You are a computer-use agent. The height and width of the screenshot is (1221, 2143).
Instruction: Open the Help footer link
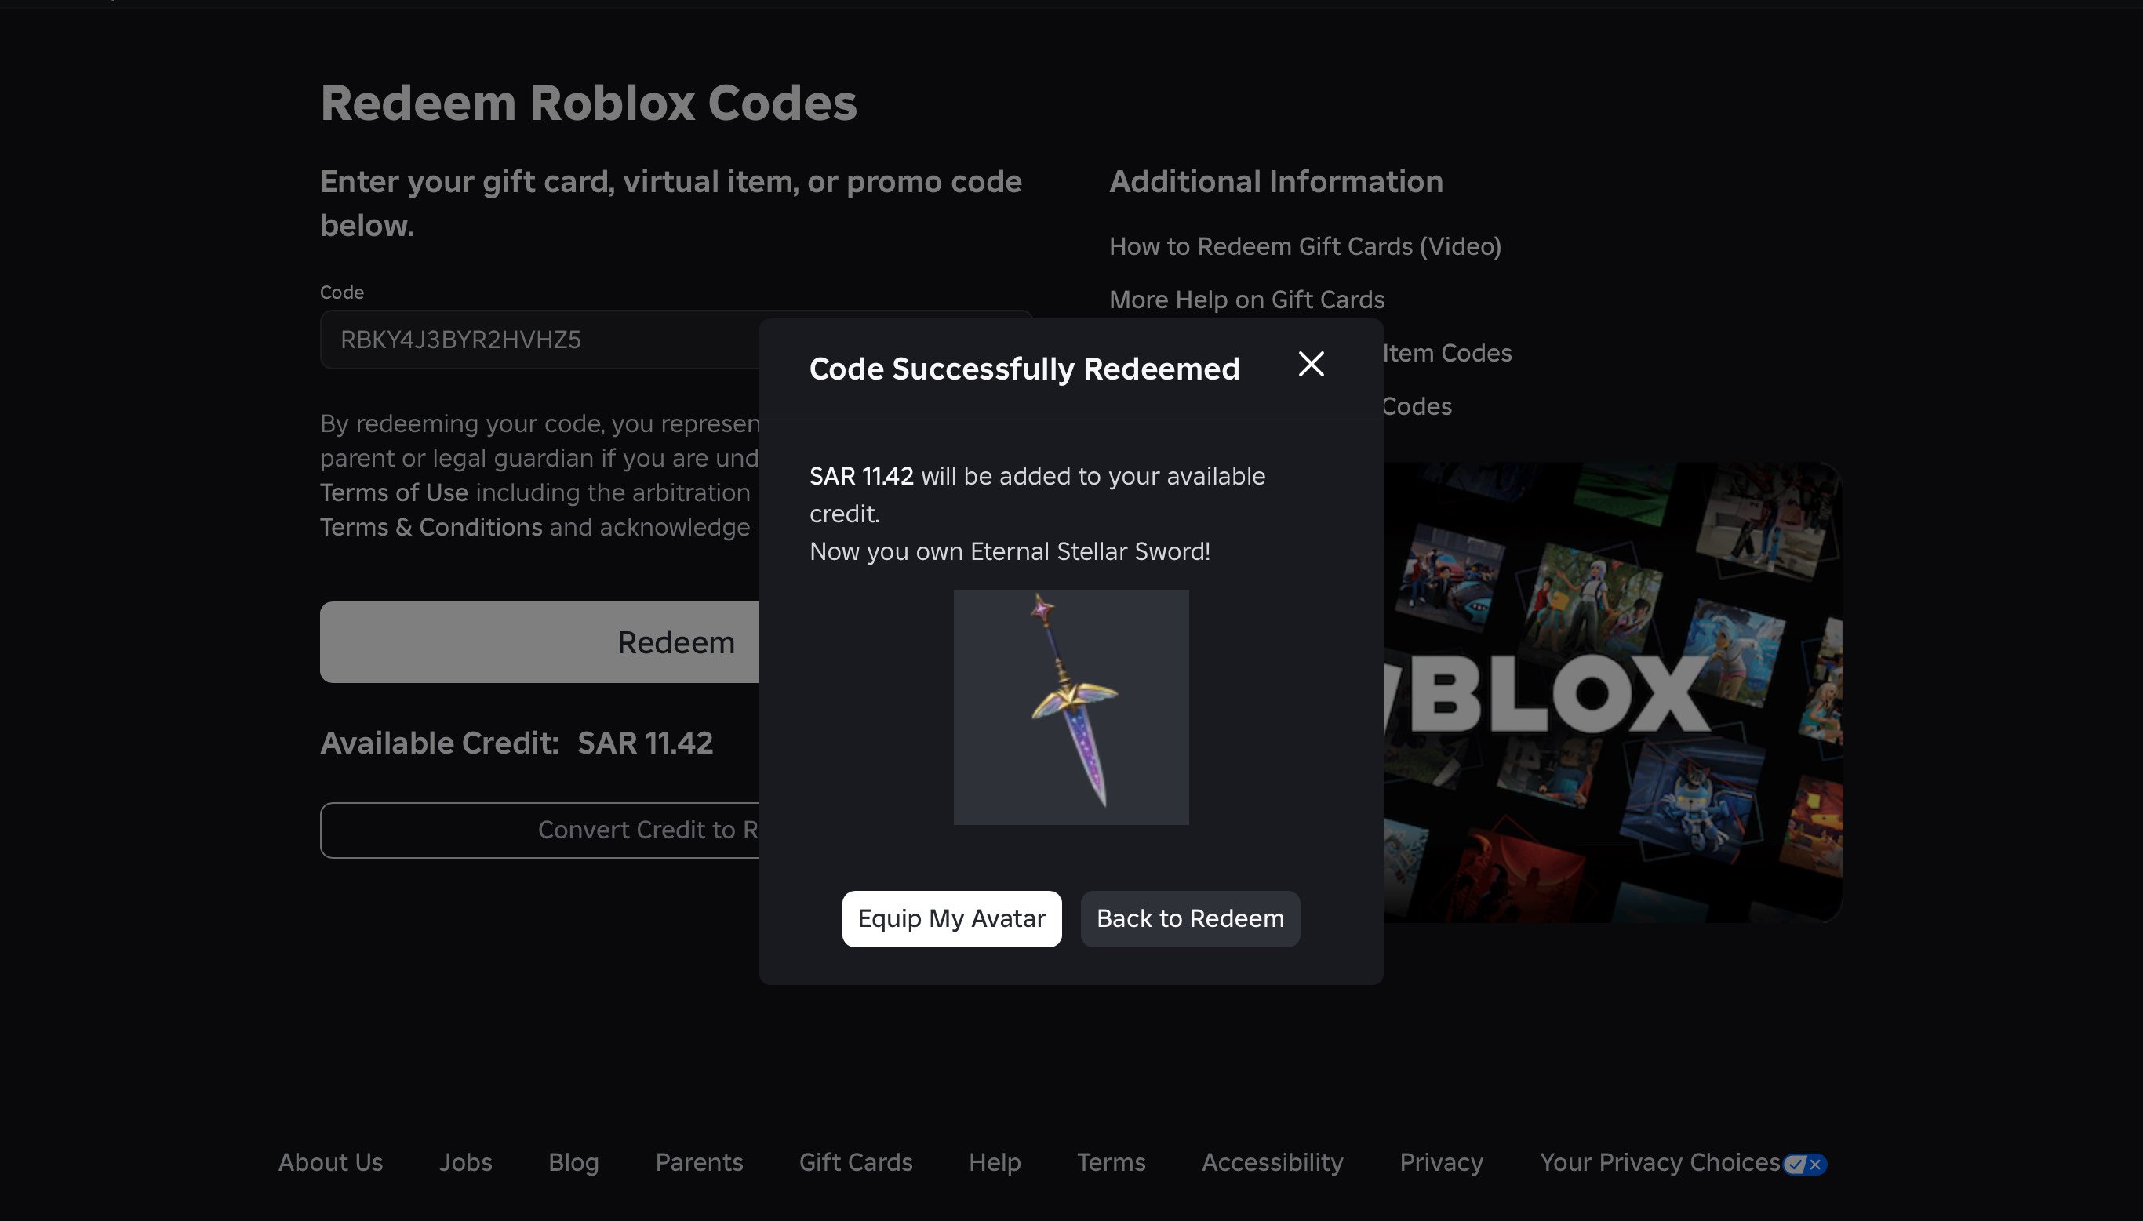[994, 1162]
